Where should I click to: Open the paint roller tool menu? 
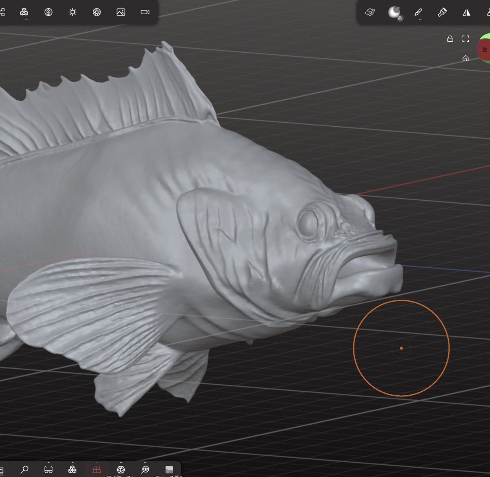pyautogui.click(x=442, y=12)
